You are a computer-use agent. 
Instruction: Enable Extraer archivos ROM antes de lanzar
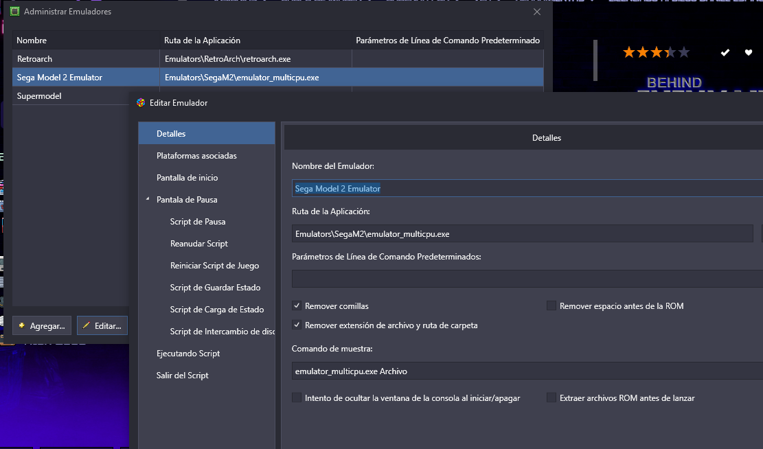pyautogui.click(x=551, y=398)
